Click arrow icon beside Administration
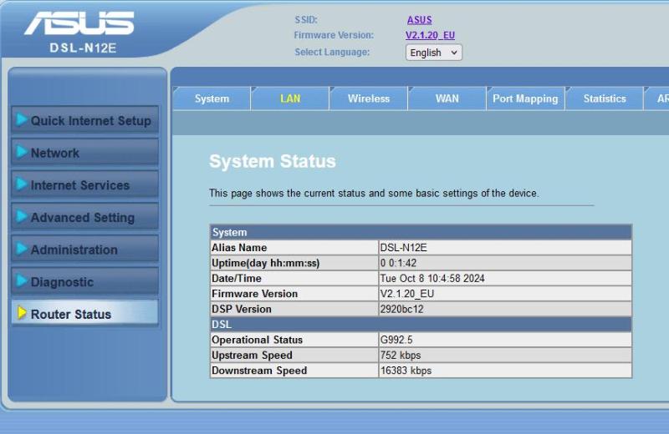669x434 pixels. coord(22,249)
